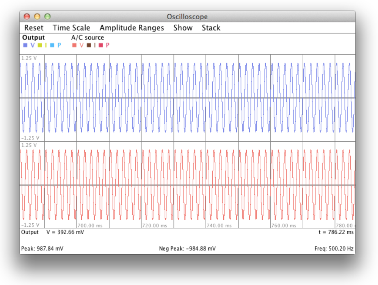The width and height of the screenshot is (378, 285).
Task: Click the Oscilloscope window title
Action: click(187, 17)
